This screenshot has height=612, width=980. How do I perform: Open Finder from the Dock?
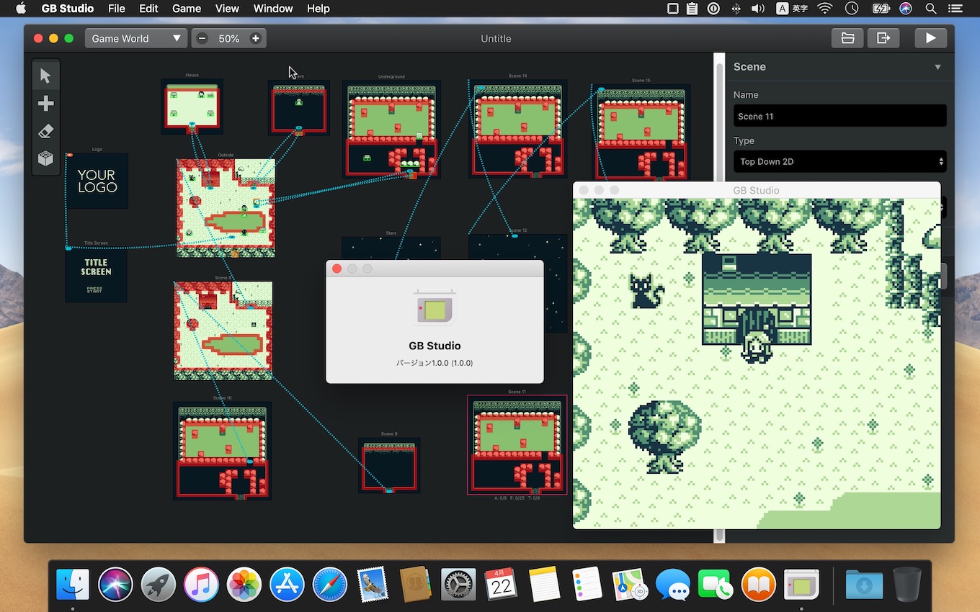pos(73,584)
